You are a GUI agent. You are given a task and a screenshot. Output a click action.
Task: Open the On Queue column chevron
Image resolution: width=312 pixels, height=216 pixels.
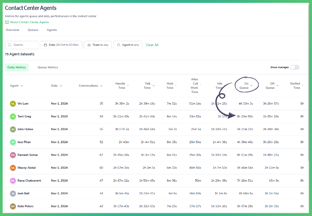tap(252, 85)
